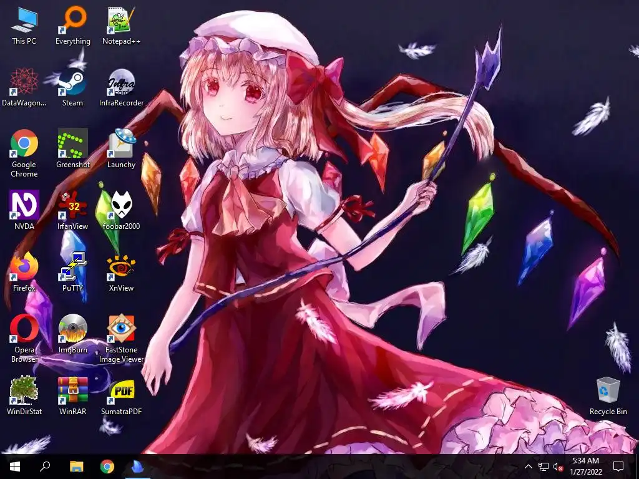Click the IrfanView desktop icon

[x=72, y=211]
